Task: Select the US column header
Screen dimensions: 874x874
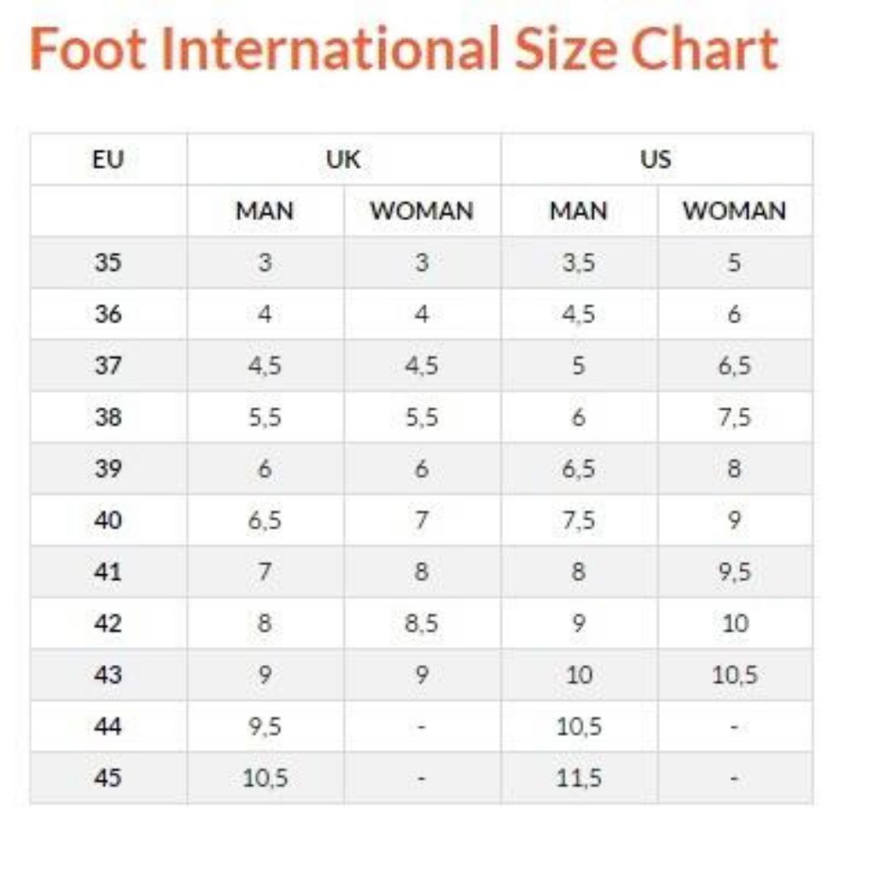Action: pyautogui.click(x=655, y=159)
